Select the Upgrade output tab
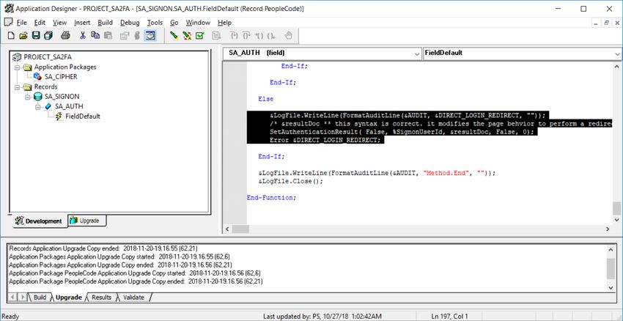The width and height of the screenshot is (623, 321). click(x=68, y=297)
